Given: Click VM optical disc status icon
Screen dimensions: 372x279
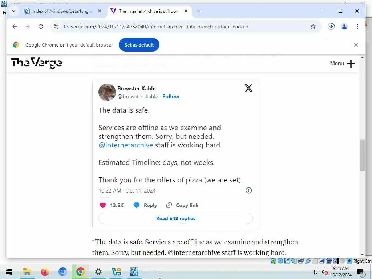Looking at the screenshot, I should tap(280, 261).
